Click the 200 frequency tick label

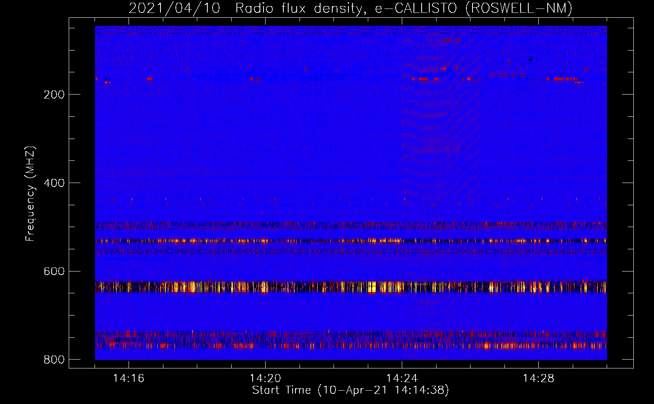(x=54, y=95)
